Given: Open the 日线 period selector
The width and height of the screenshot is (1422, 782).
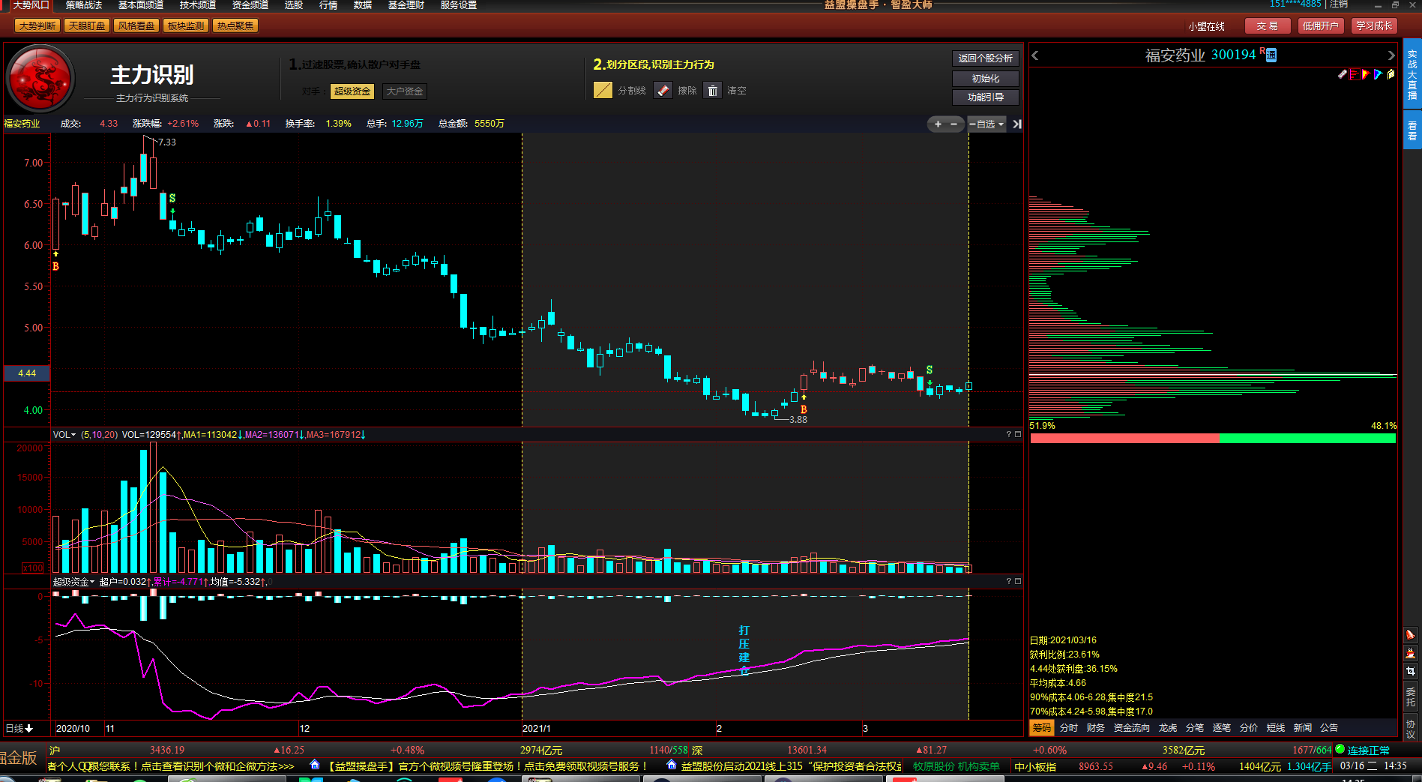Looking at the screenshot, I should click(19, 728).
